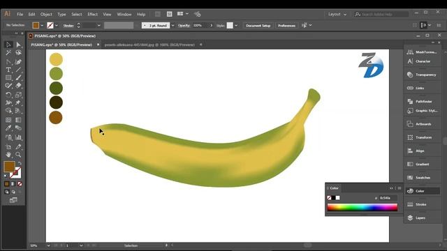Select the Gradient tool

pyautogui.click(x=19, y=120)
